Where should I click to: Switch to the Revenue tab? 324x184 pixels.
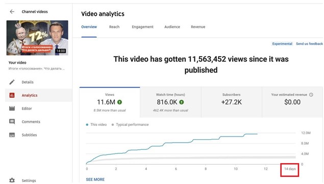pyautogui.click(x=198, y=27)
